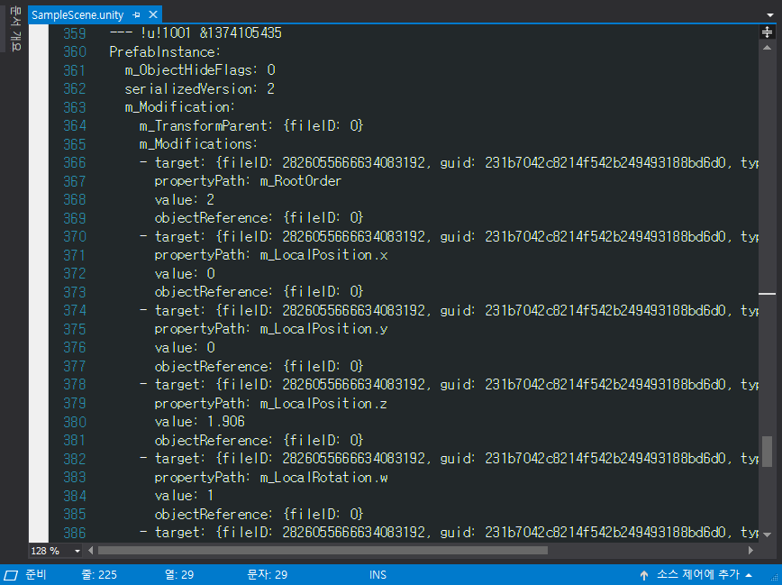Click propertyPath: m_LocalPosition.x text
The image size is (782, 585).
(x=271, y=255)
